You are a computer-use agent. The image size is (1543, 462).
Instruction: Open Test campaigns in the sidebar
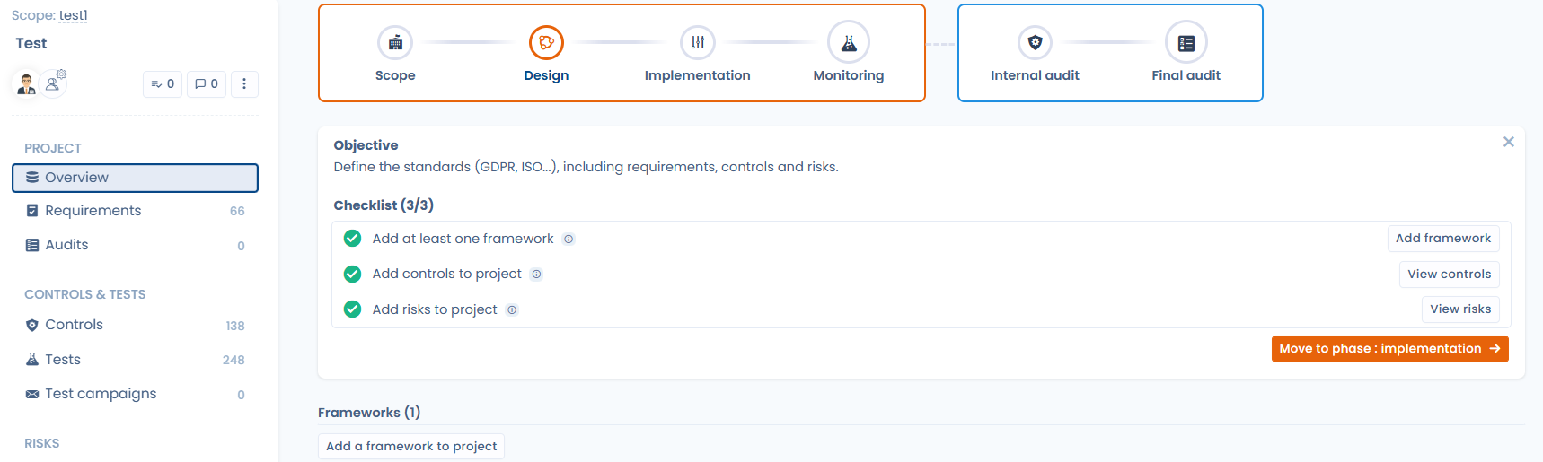(x=101, y=394)
